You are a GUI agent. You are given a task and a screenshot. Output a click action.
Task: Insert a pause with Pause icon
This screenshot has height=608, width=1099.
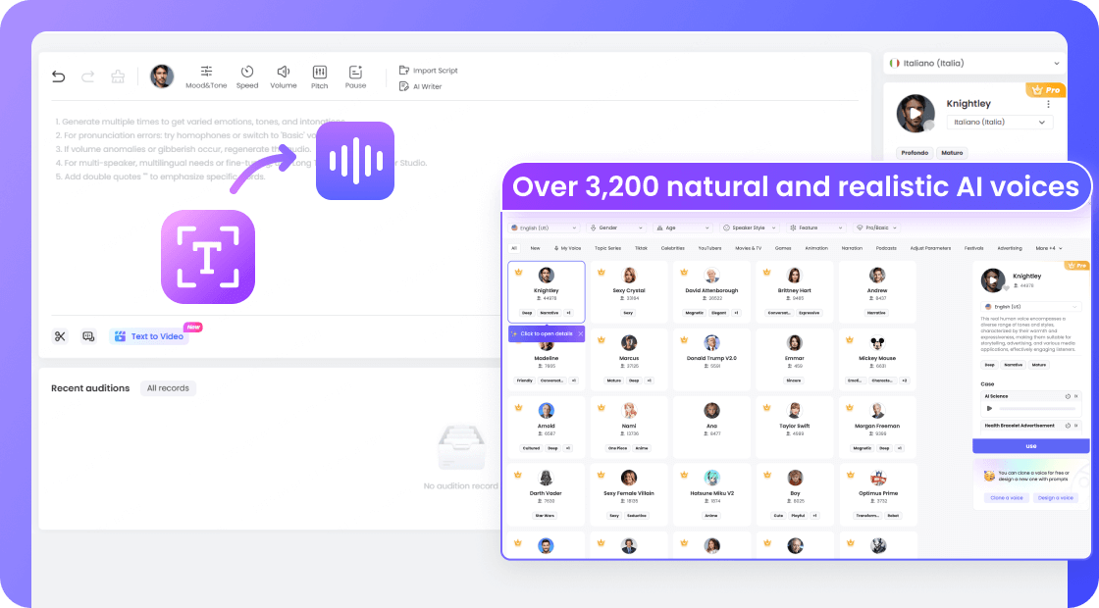(x=355, y=76)
